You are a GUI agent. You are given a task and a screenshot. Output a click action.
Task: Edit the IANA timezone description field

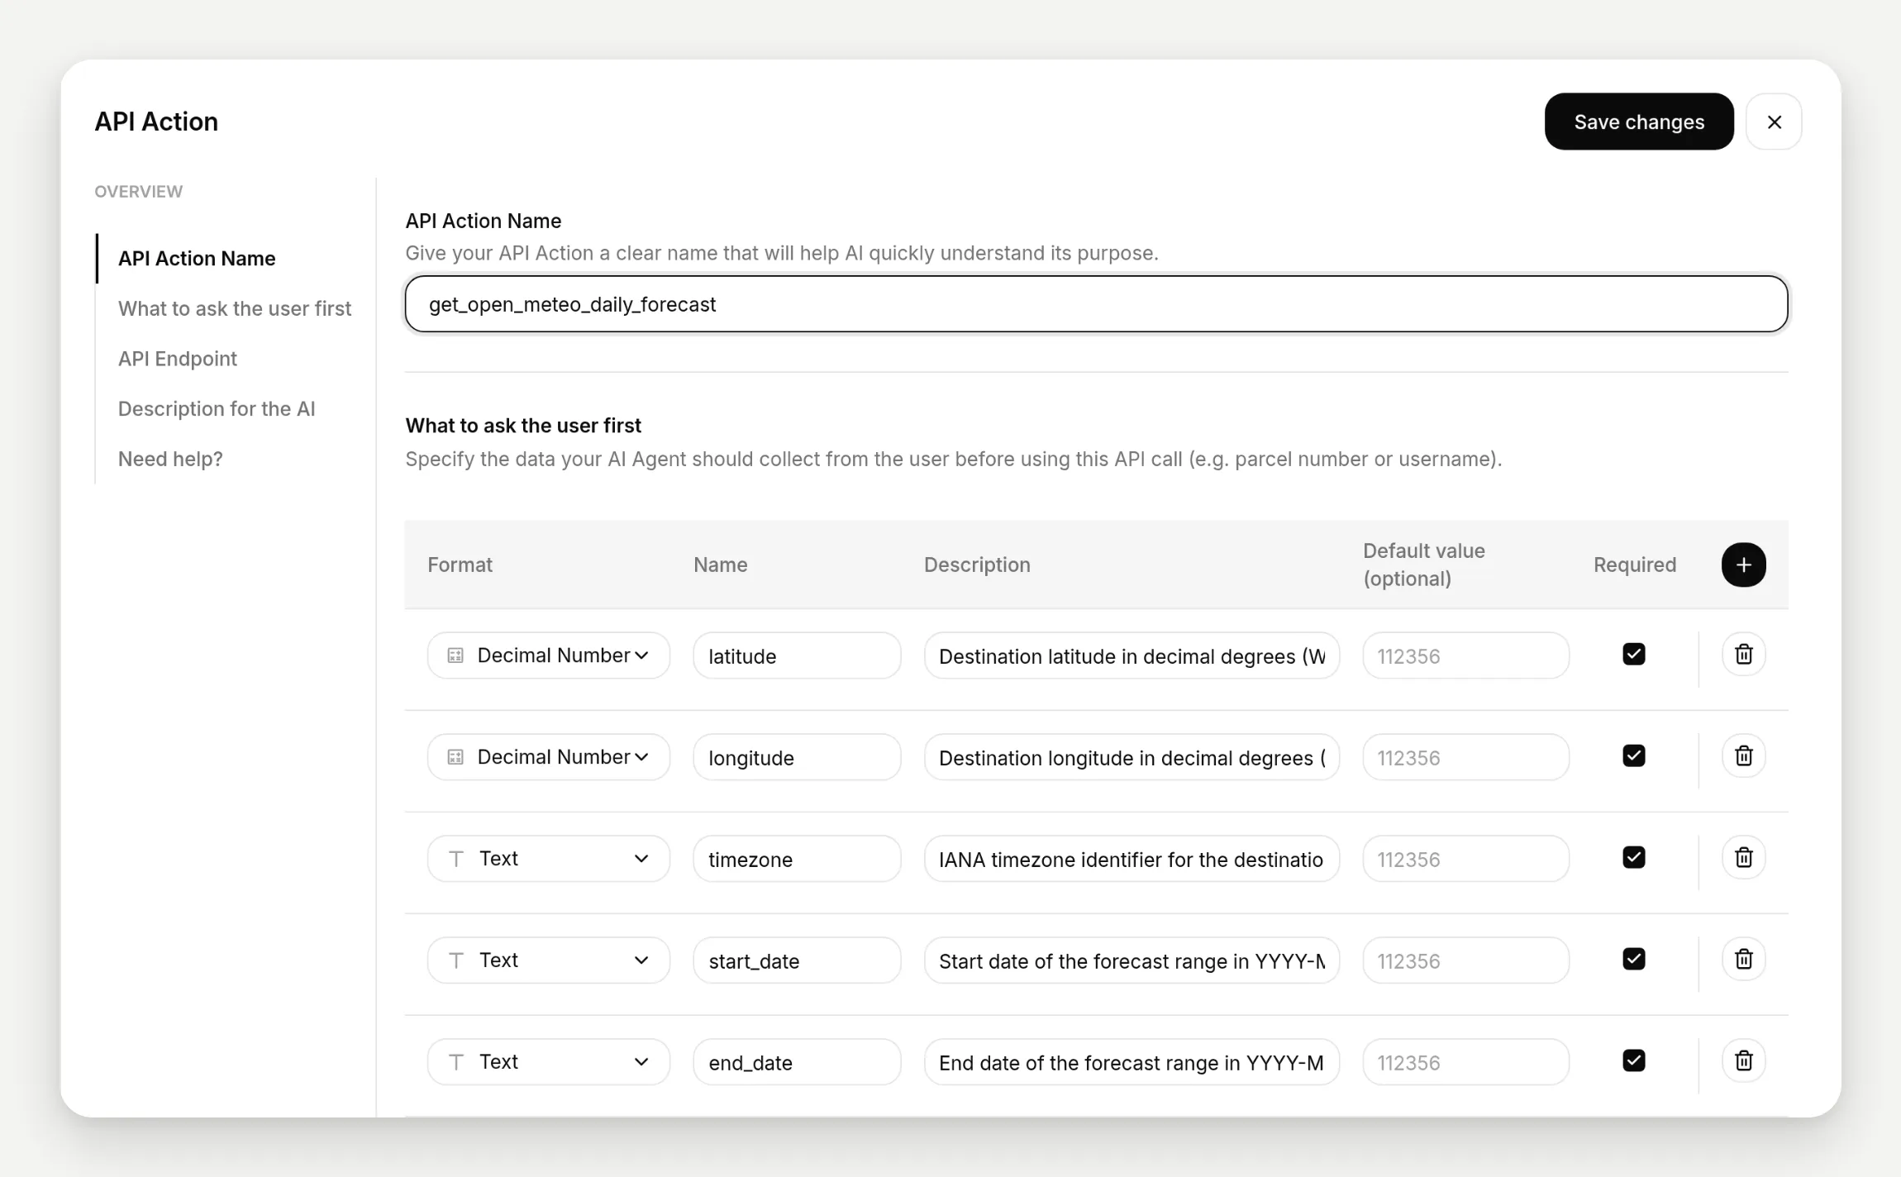tap(1132, 859)
